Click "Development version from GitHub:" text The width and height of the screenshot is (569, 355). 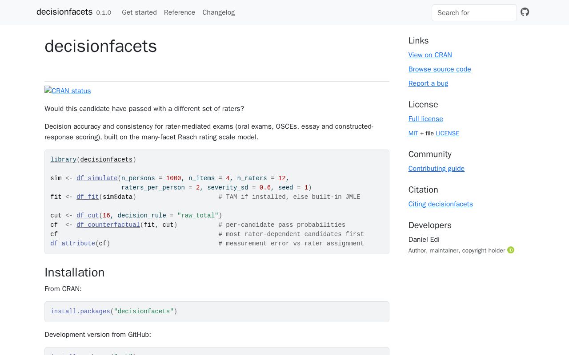point(98,335)
